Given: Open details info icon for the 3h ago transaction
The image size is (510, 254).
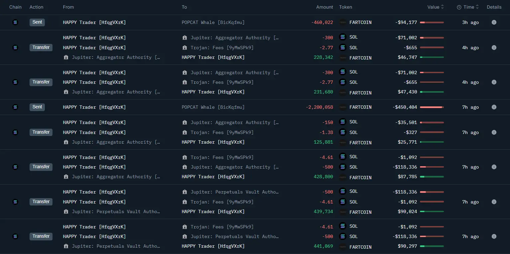Looking at the screenshot, I should coord(494,22).
